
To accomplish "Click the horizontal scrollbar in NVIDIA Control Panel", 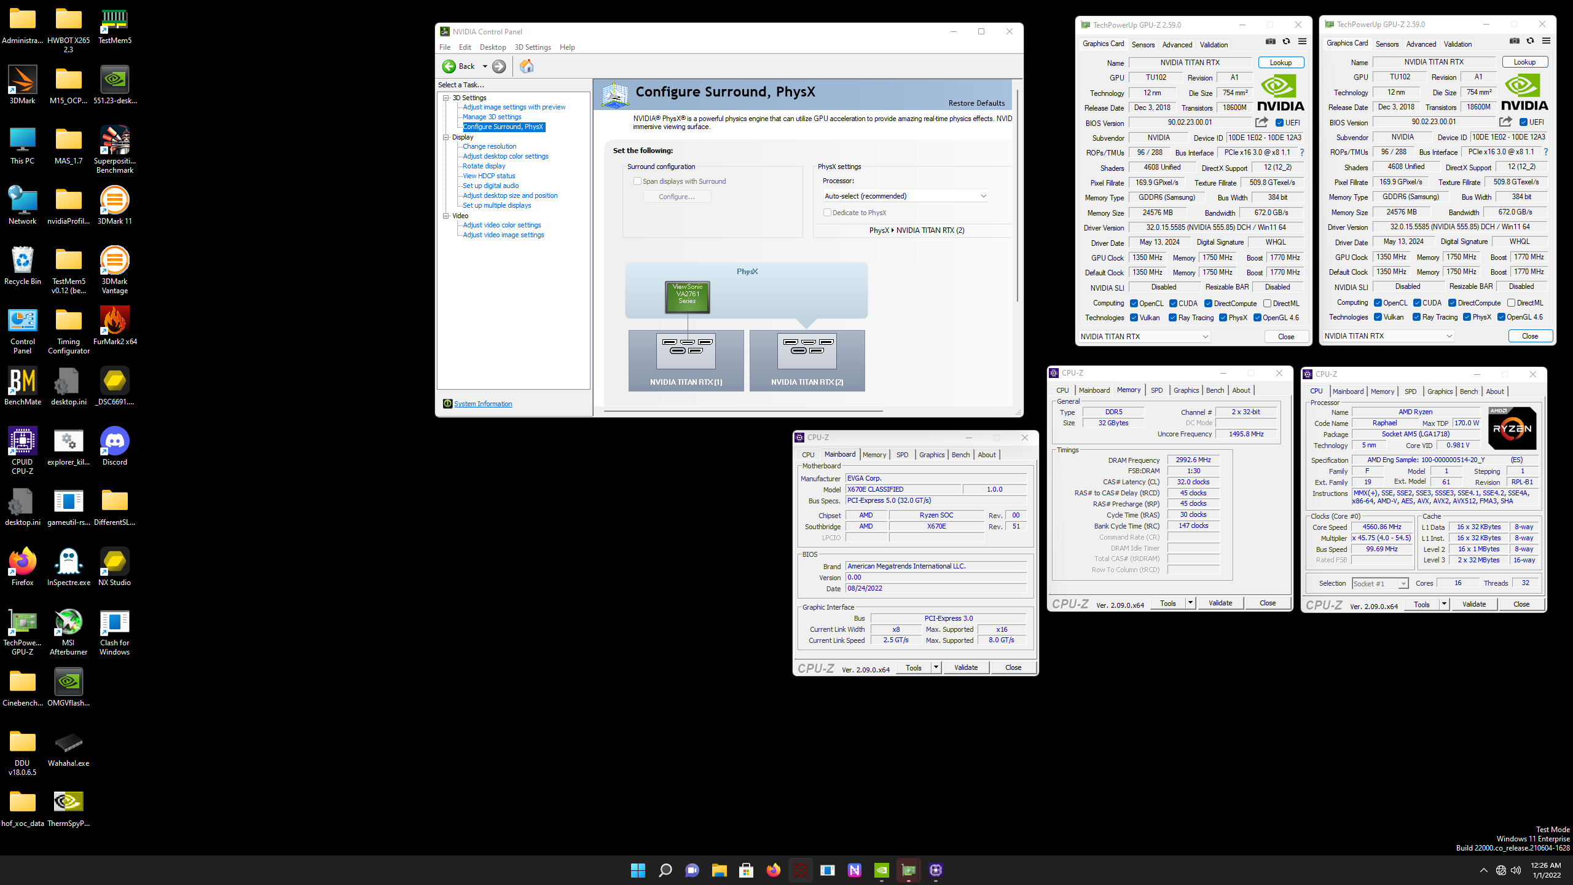I will [x=743, y=411].
